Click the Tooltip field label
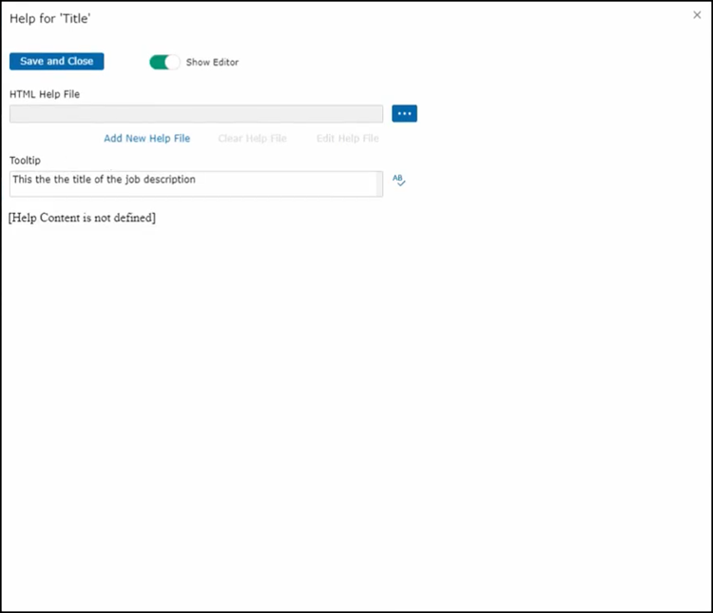This screenshot has width=713, height=613. point(26,160)
